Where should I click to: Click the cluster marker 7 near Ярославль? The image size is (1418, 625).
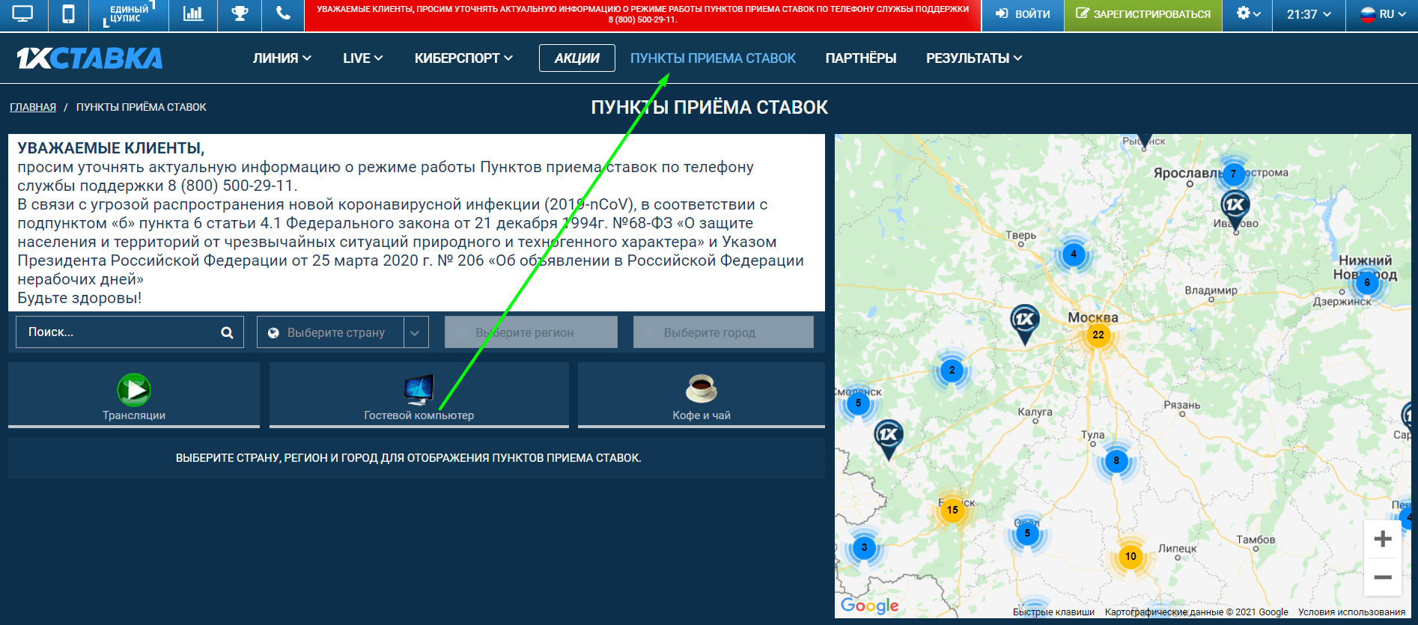click(1233, 174)
